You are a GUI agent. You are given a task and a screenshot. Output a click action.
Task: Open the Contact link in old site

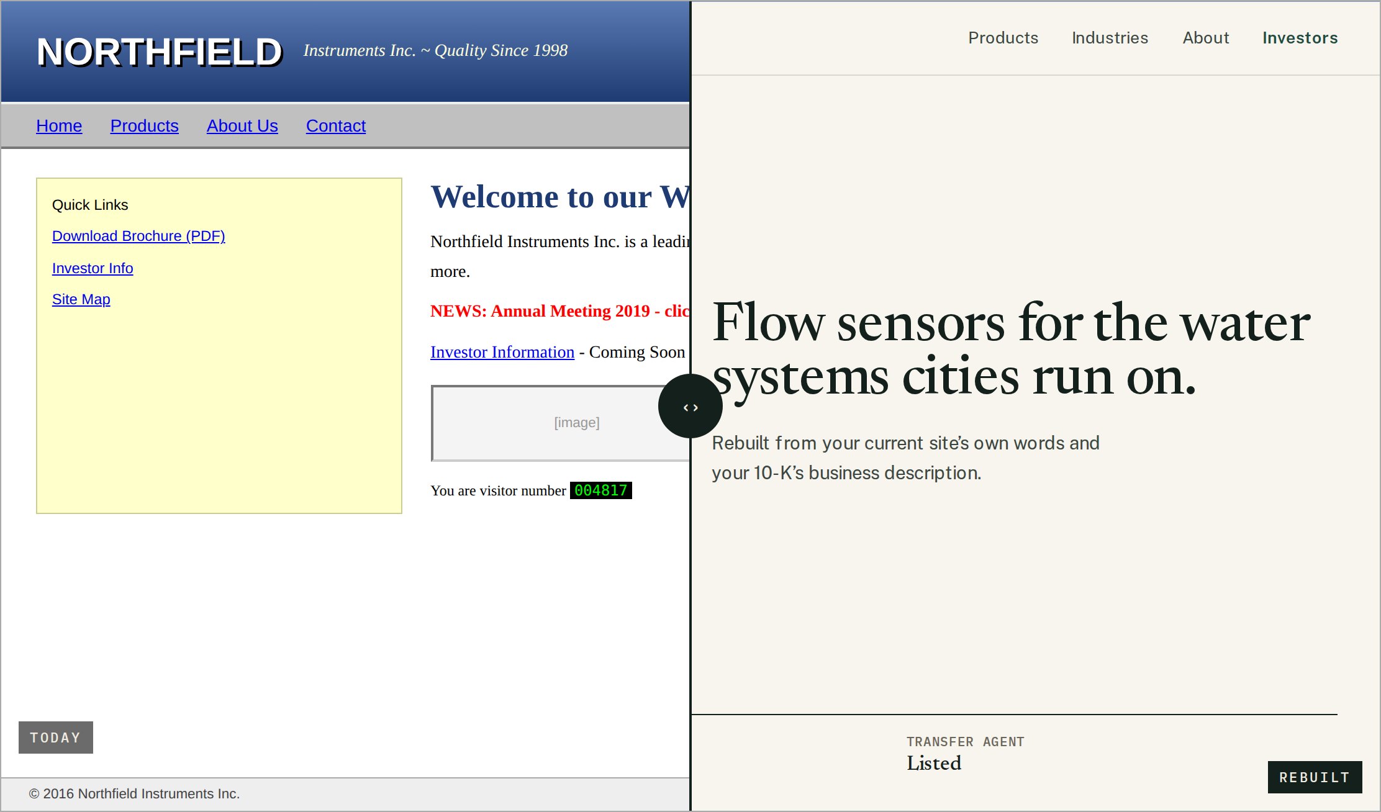coord(336,126)
